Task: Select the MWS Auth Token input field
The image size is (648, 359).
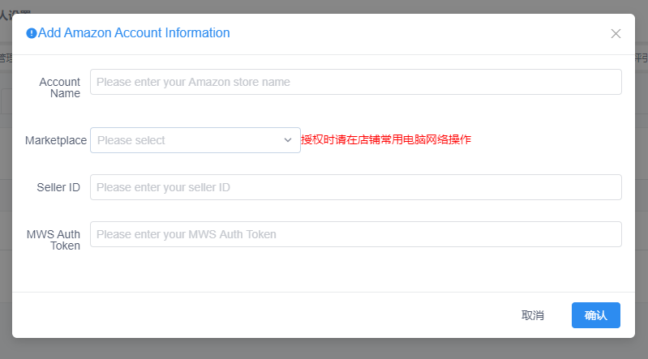Action: (356, 234)
